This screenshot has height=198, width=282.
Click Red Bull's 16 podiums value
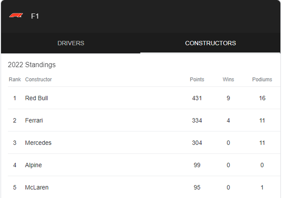[x=262, y=98]
